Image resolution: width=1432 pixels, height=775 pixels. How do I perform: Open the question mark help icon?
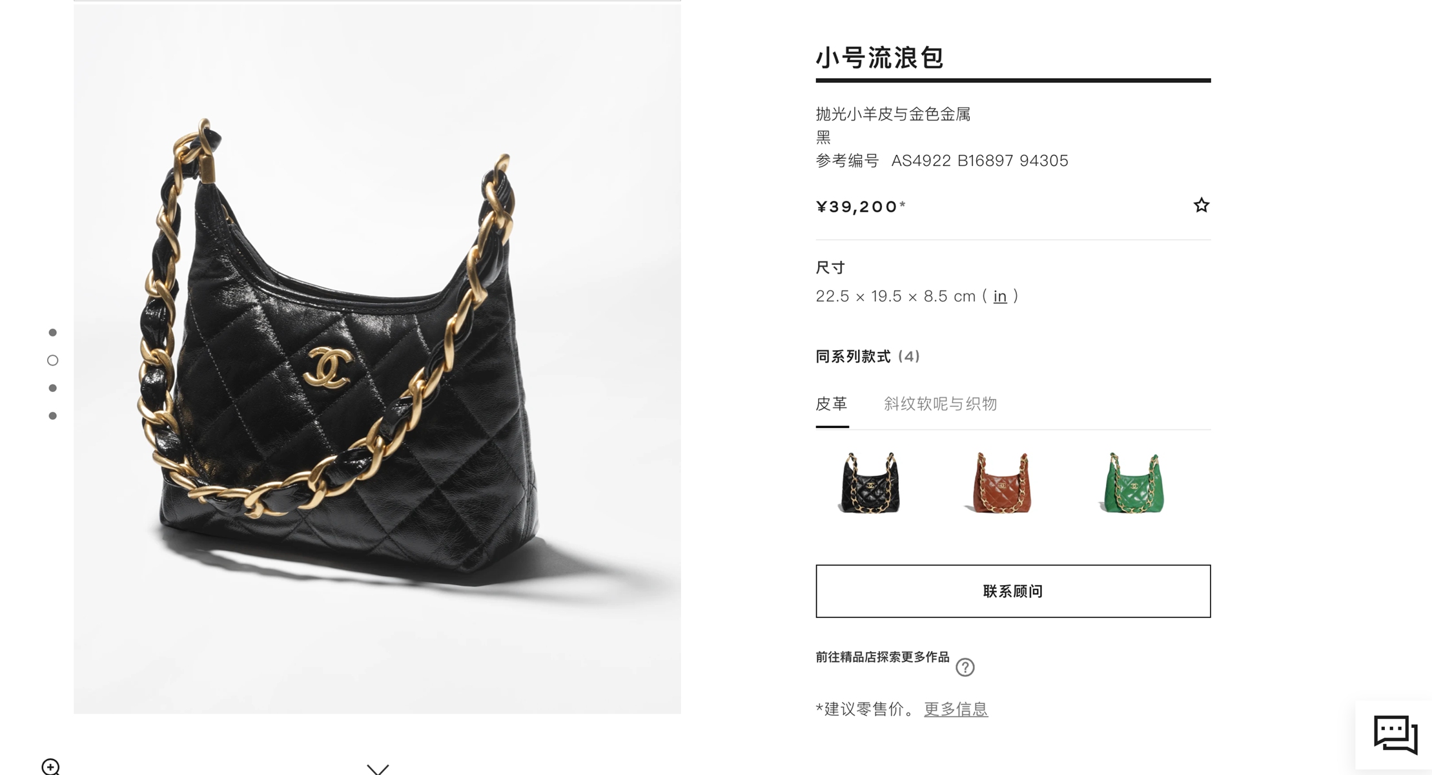click(x=965, y=667)
